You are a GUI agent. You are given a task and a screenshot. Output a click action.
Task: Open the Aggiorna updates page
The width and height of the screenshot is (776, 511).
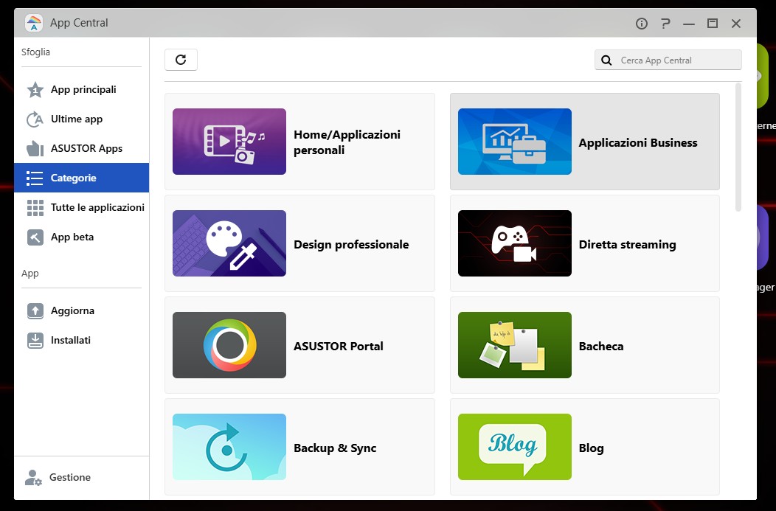pyautogui.click(x=73, y=310)
